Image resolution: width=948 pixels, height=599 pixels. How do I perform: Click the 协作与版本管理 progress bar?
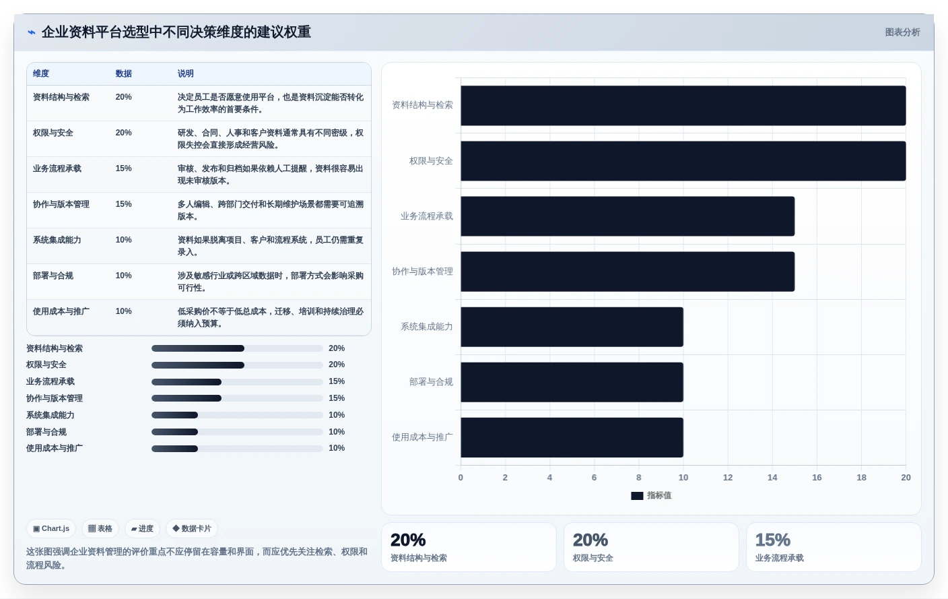click(x=237, y=398)
